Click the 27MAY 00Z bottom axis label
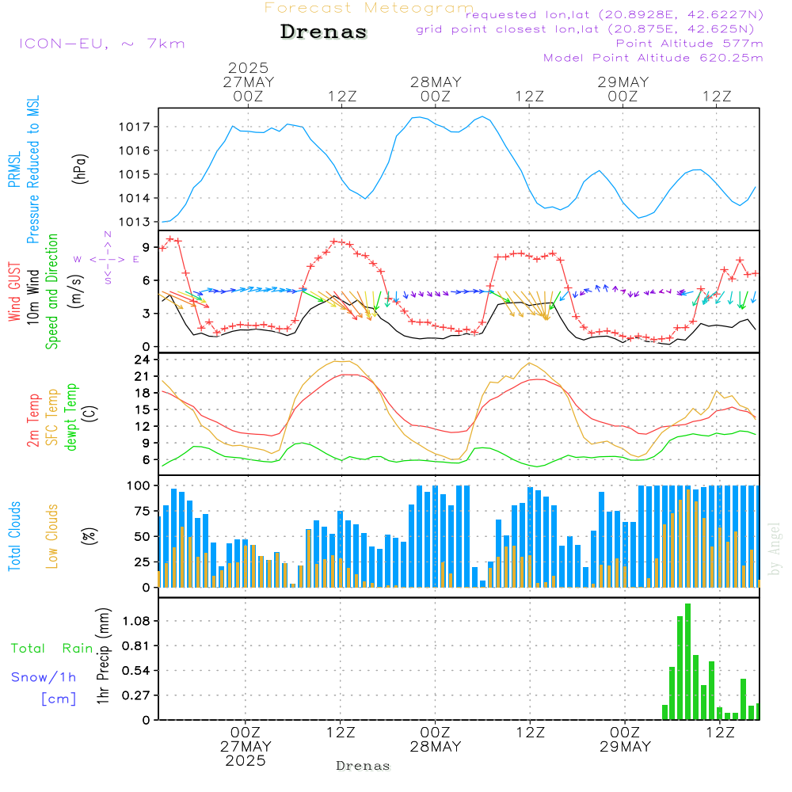Viewport: 792px width, 792px height. point(246,747)
